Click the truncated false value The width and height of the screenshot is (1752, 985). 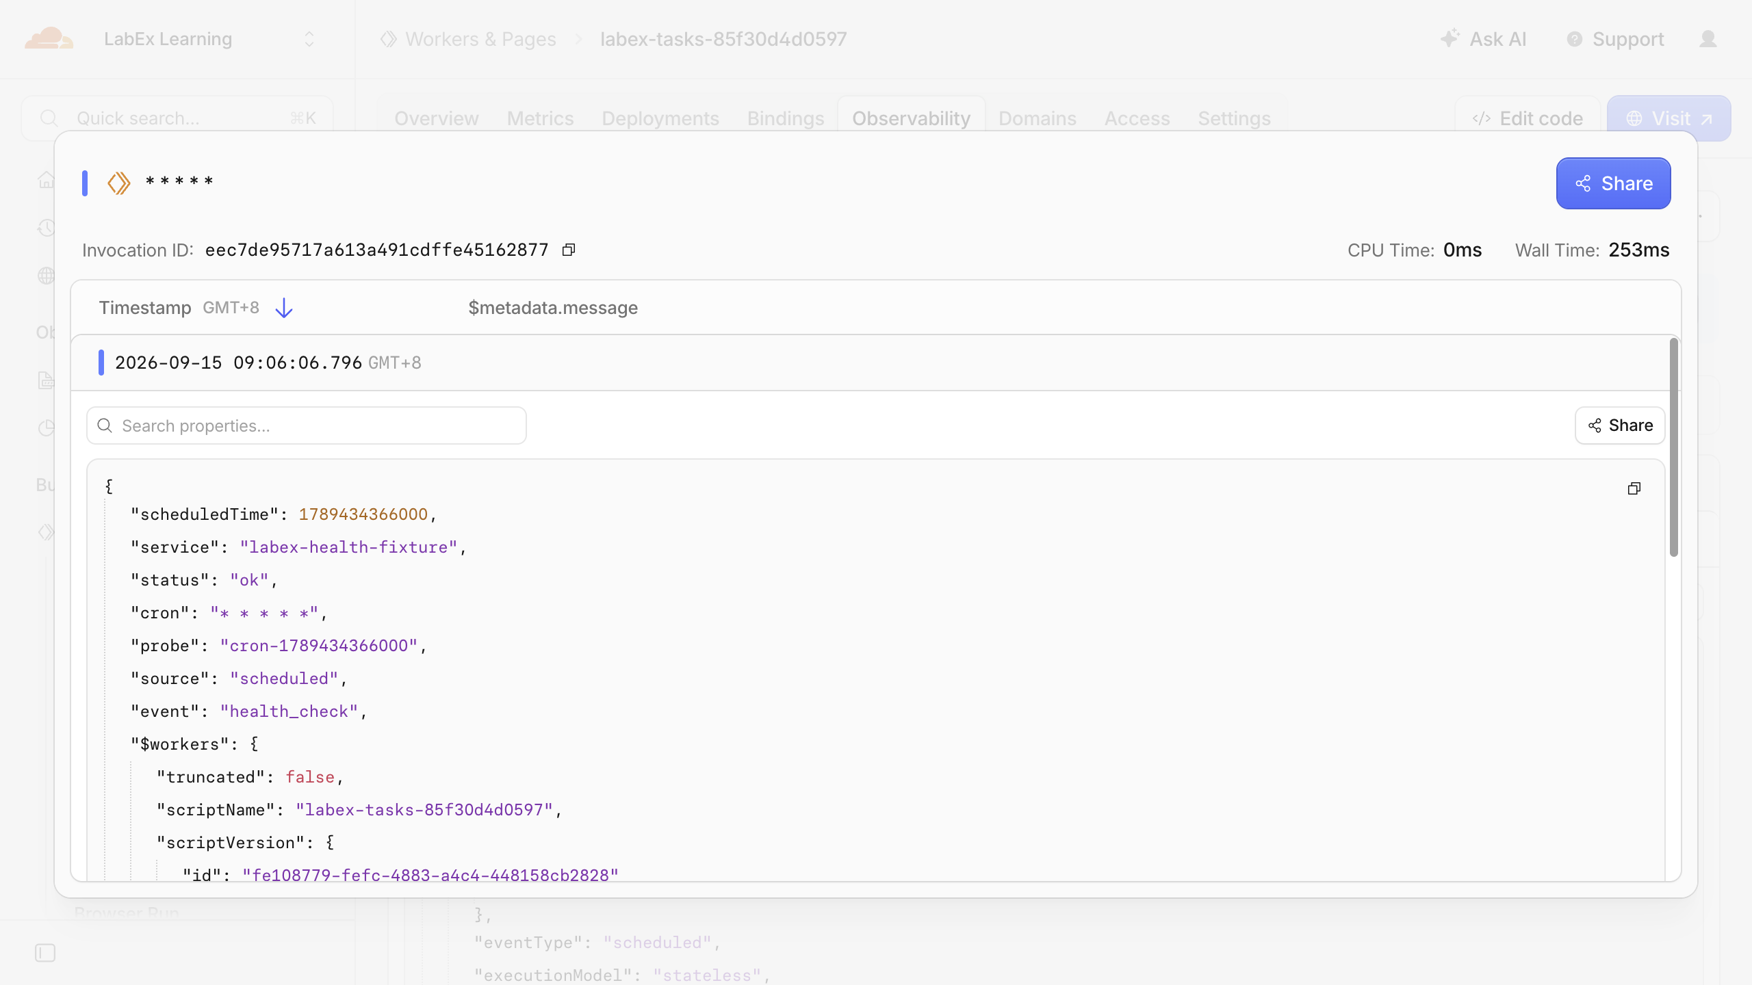310,777
